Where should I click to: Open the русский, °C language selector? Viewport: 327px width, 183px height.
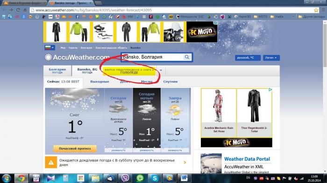click(x=248, y=58)
